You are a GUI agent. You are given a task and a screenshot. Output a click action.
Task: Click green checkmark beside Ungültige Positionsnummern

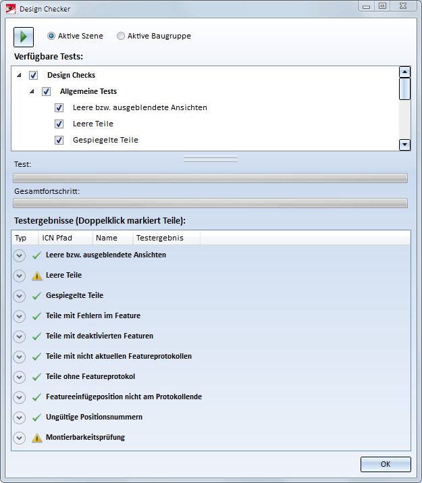37,417
